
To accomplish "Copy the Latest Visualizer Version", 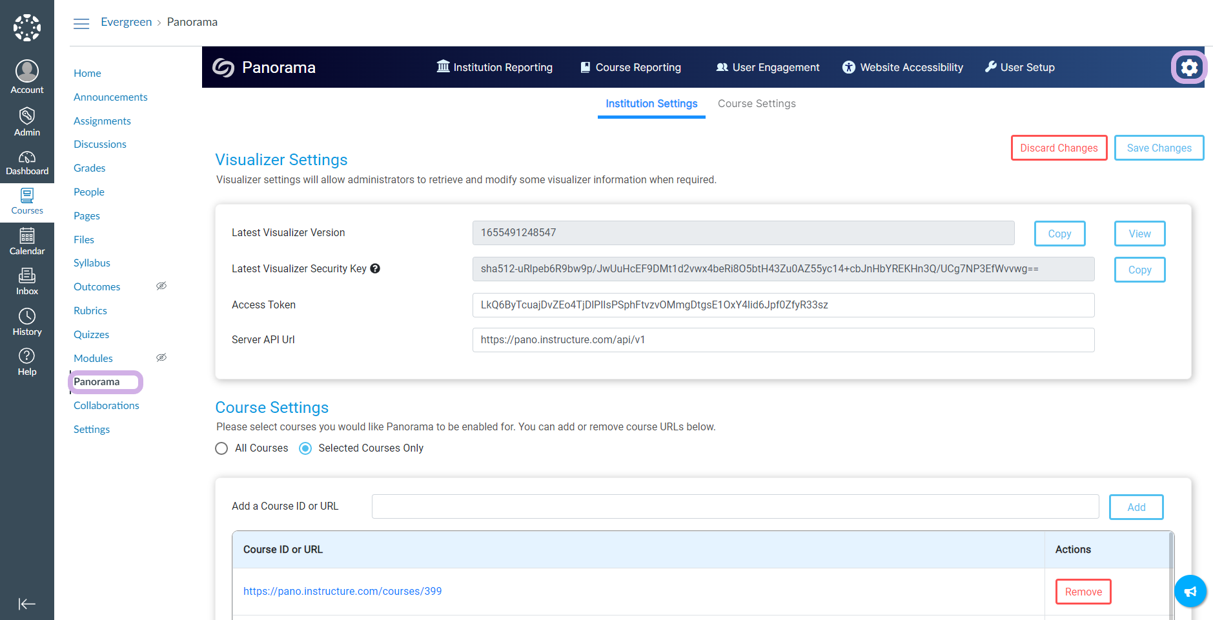I will coord(1059,234).
